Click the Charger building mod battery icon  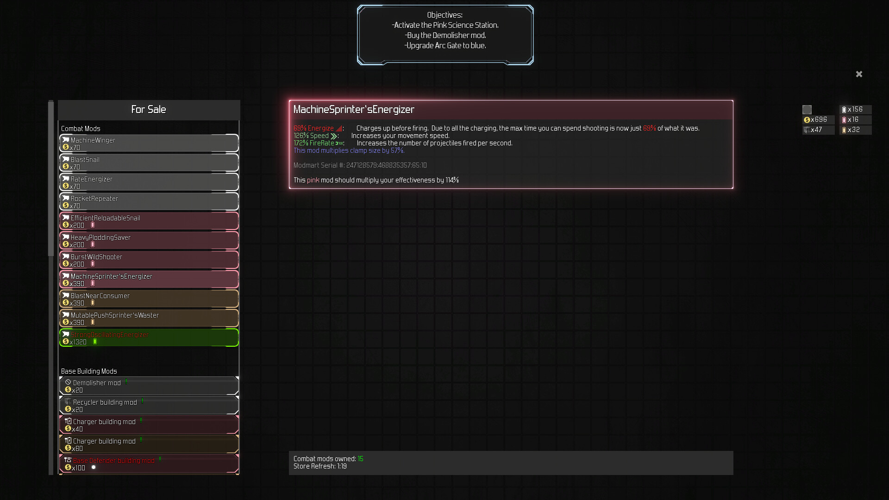click(x=69, y=421)
